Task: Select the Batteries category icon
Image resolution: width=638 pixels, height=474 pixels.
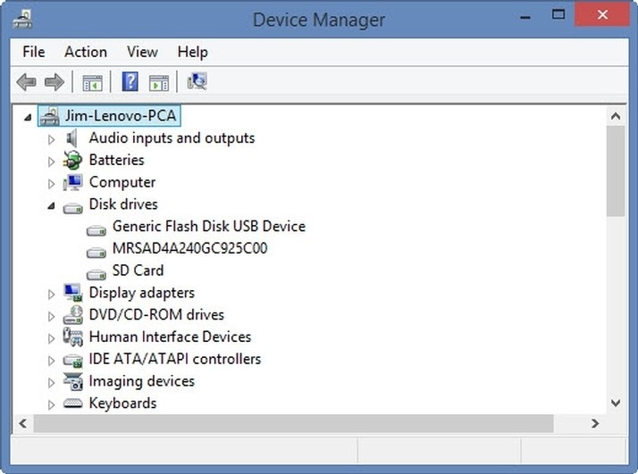Action: click(73, 160)
